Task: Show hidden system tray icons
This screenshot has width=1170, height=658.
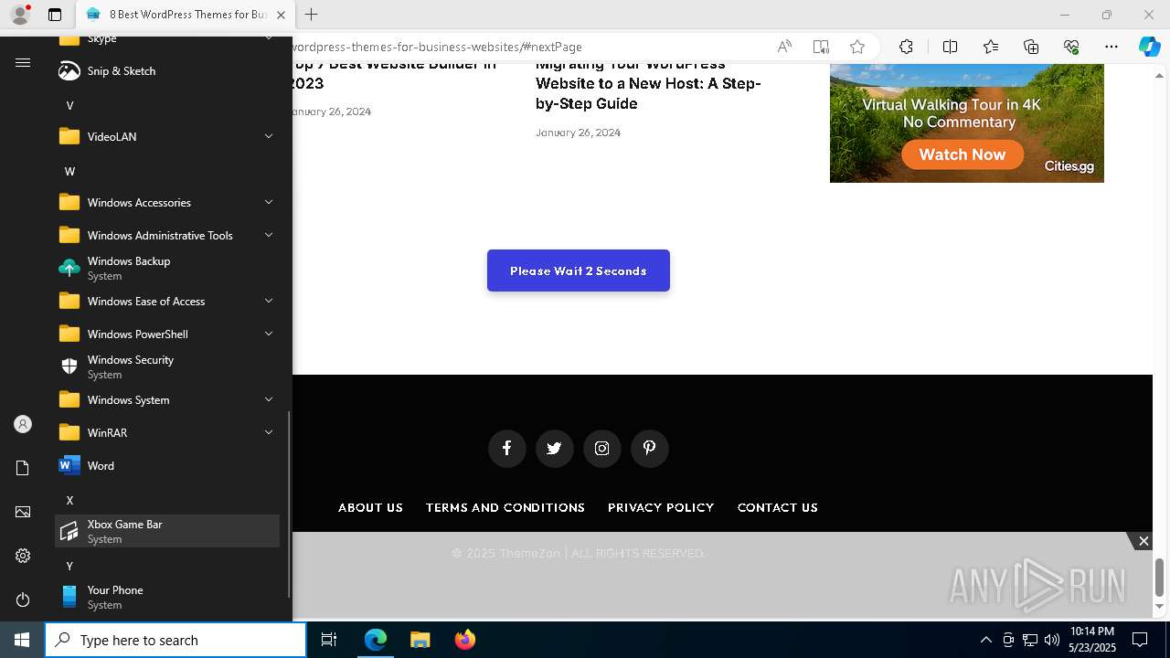Action: pyautogui.click(x=985, y=640)
